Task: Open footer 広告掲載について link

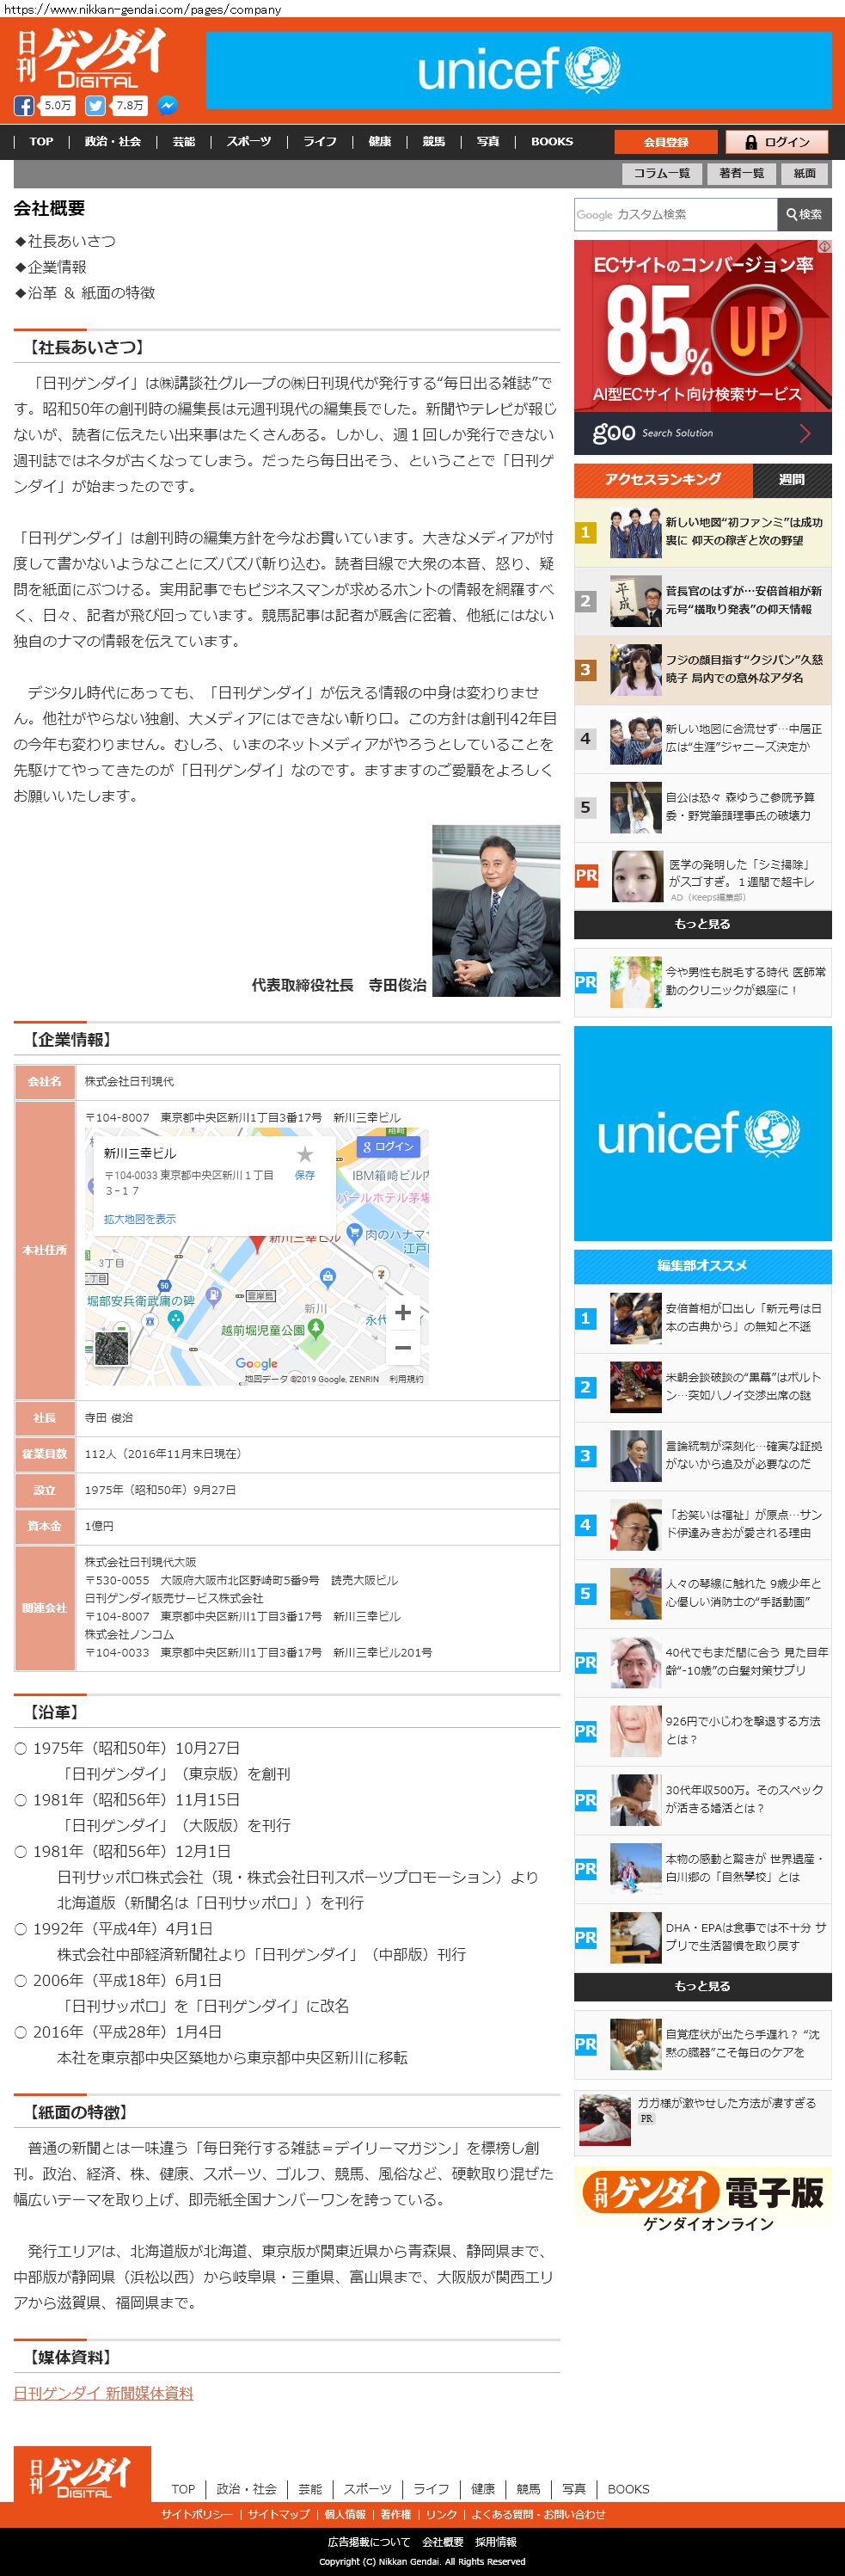Action: click(369, 2541)
